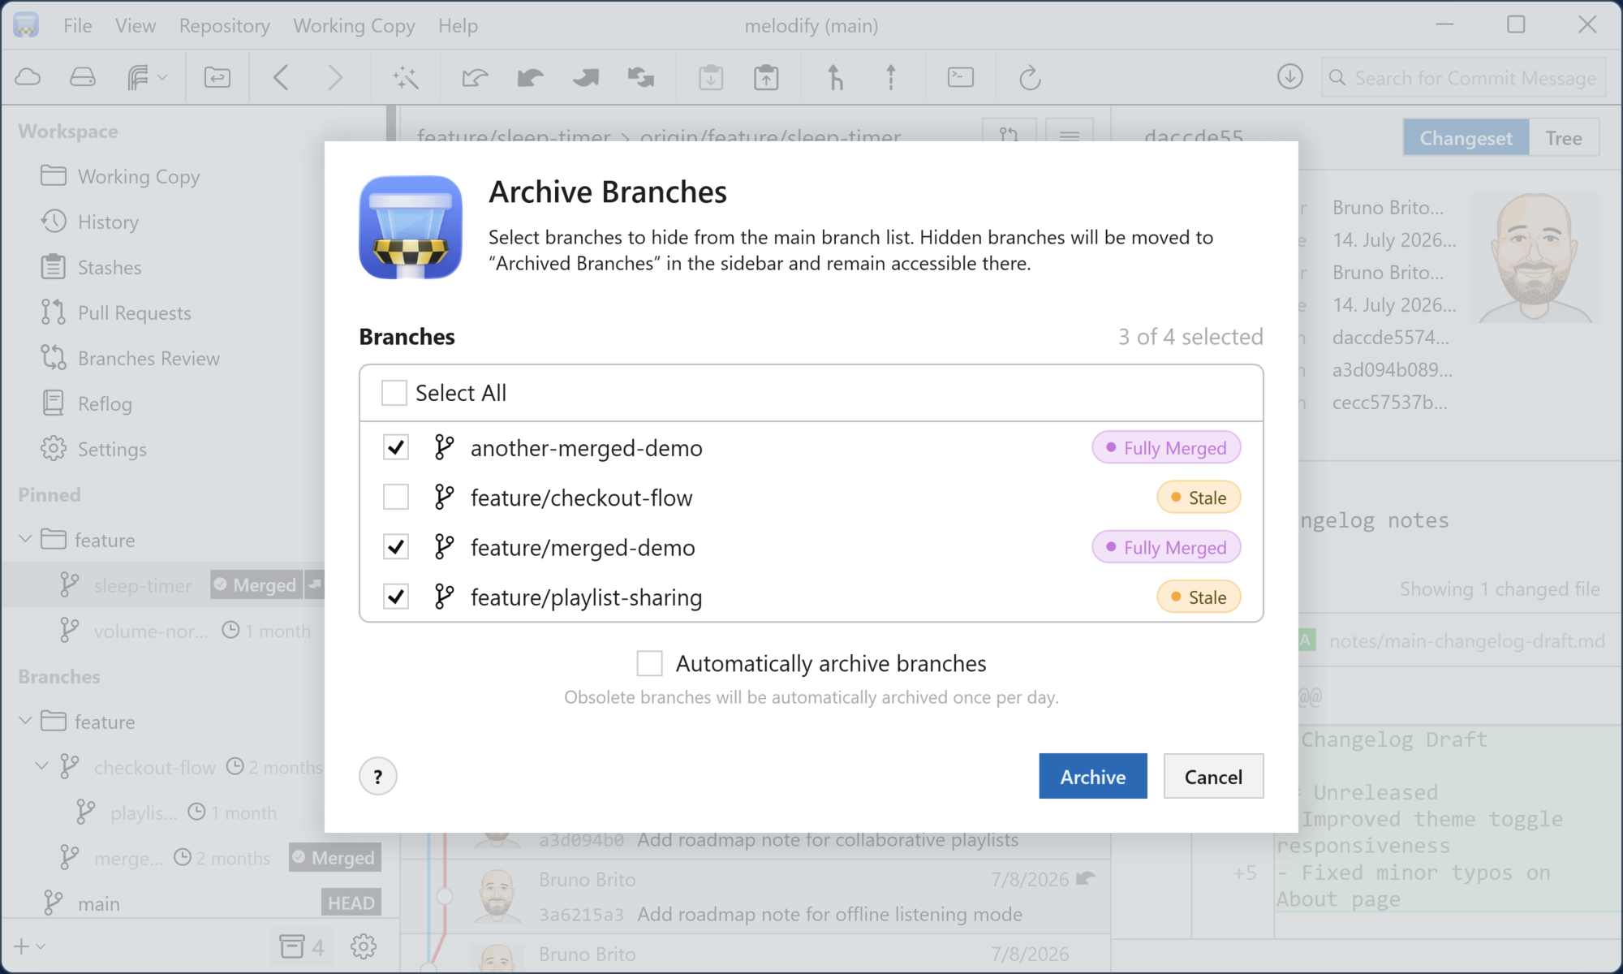Click the Merge toolbar icon
1623x974 pixels.
click(x=835, y=77)
